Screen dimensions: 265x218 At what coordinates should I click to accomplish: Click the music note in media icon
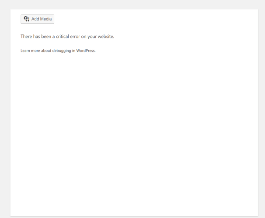point(28,20)
